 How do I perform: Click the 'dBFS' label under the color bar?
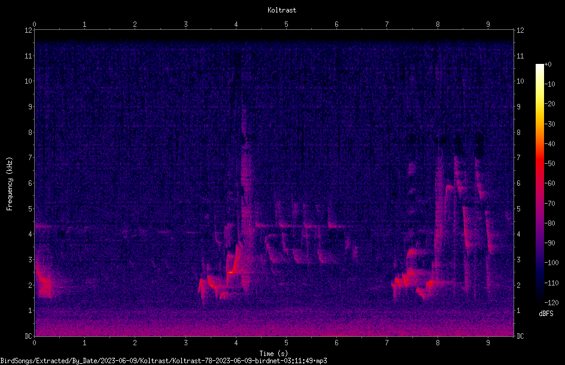[x=546, y=314]
